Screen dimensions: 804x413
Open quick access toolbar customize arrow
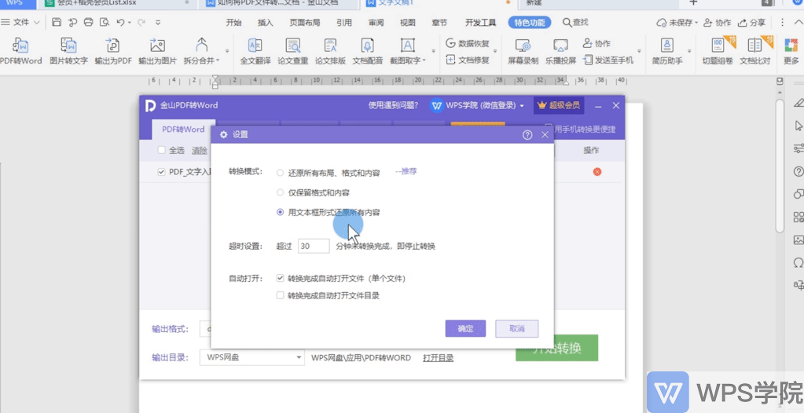[x=158, y=23]
